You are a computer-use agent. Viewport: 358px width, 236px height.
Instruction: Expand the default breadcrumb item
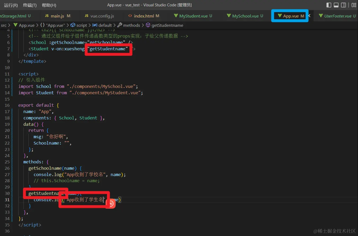click(x=102, y=25)
